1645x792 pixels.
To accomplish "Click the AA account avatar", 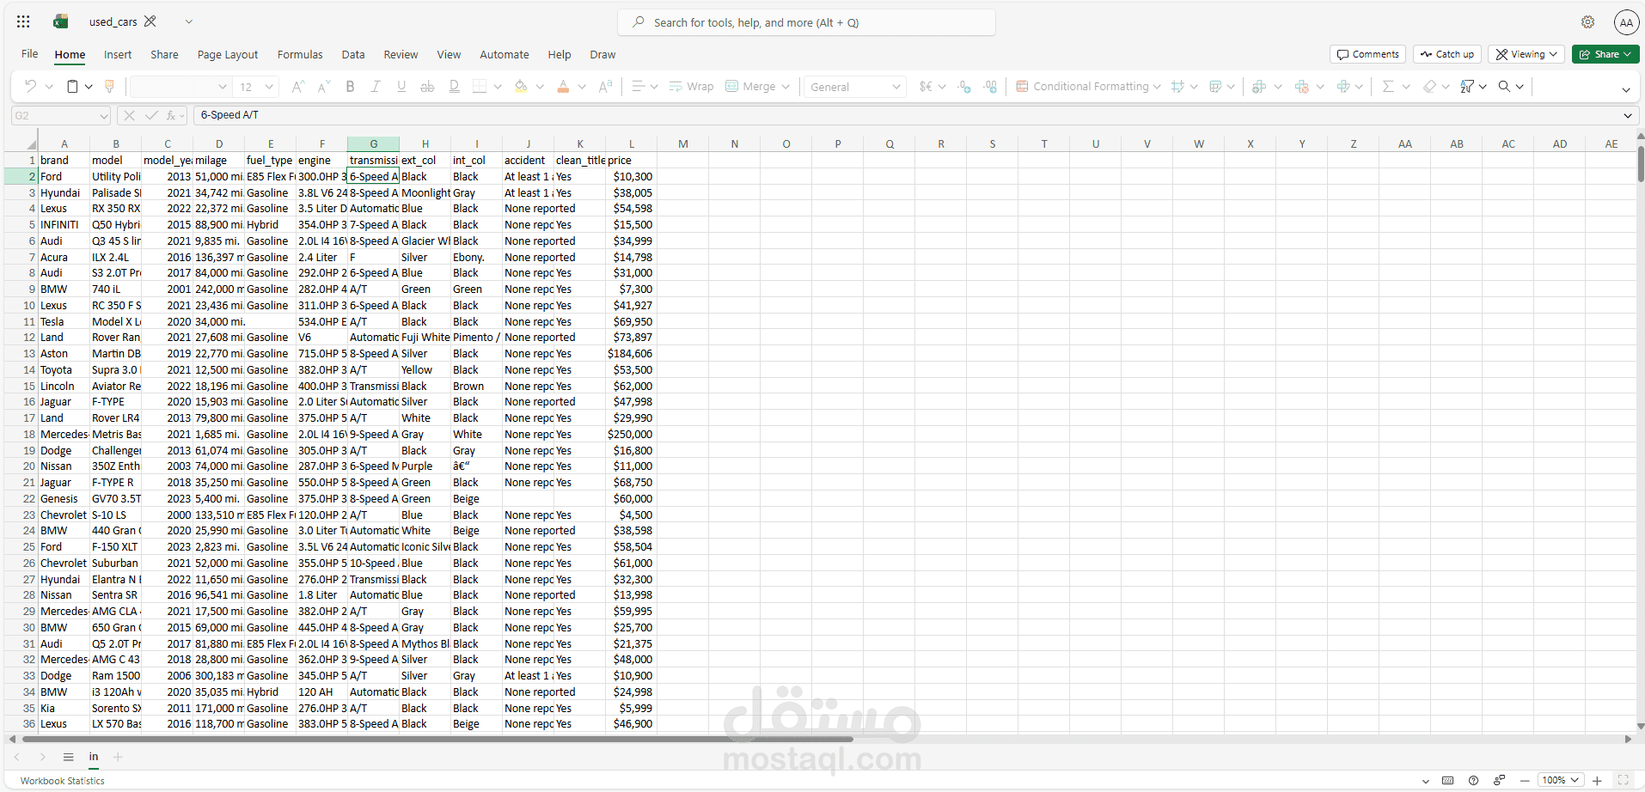I will point(1626,23).
